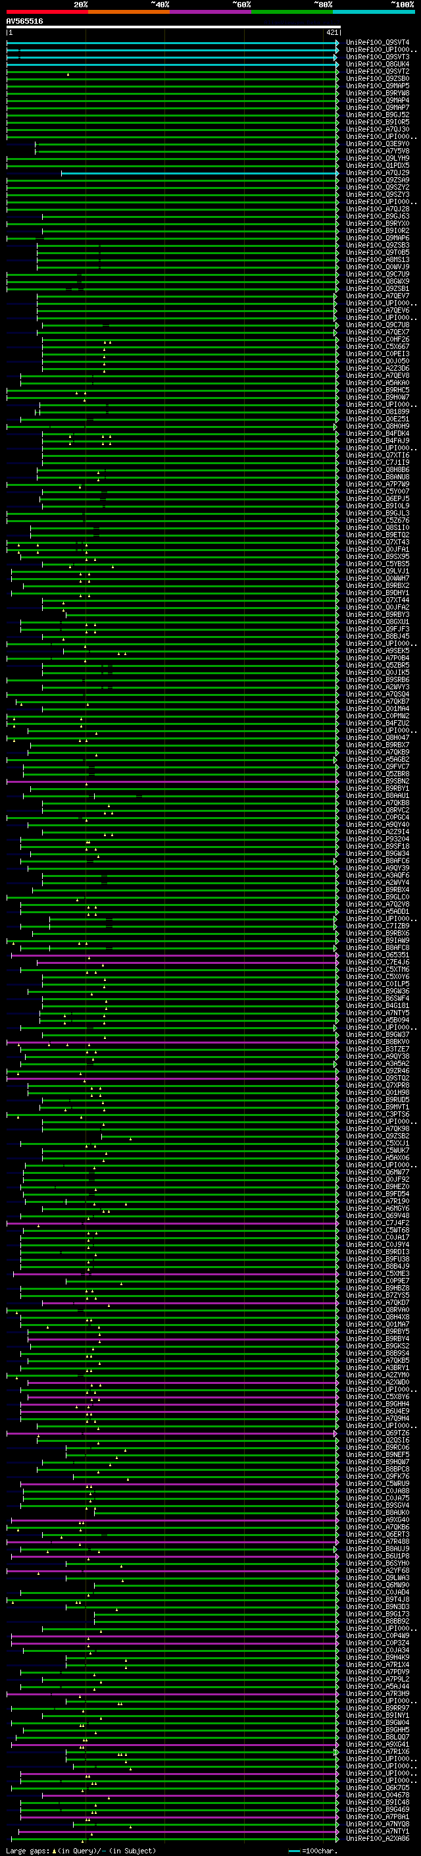
Task: Select the UniRef100_A9XG40 label
Action: coord(377,1520)
